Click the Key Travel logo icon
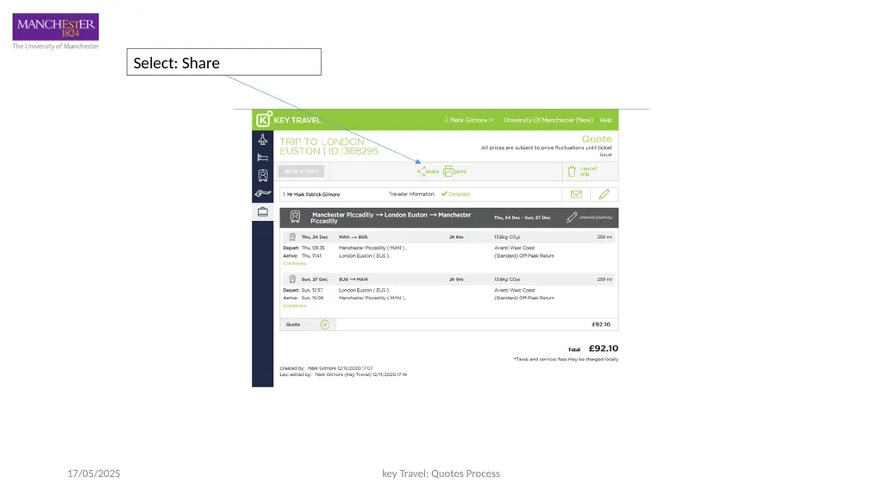 point(264,120)
